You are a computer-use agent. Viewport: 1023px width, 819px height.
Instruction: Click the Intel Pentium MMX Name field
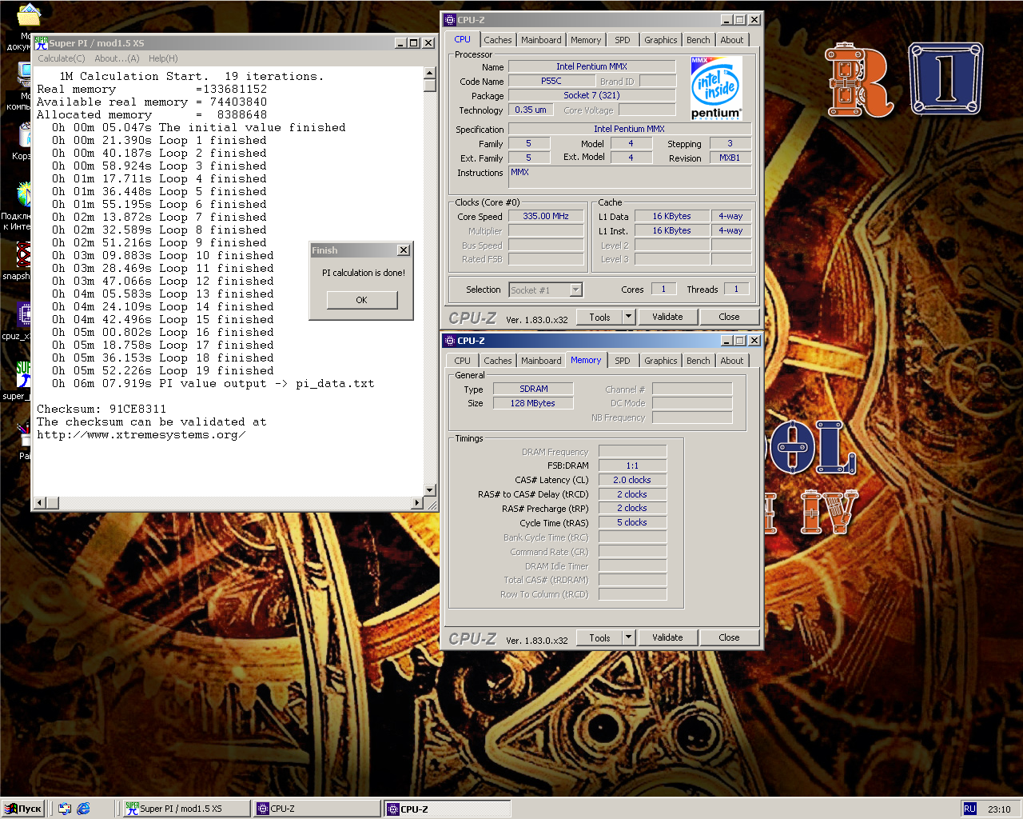click(591, 66)
